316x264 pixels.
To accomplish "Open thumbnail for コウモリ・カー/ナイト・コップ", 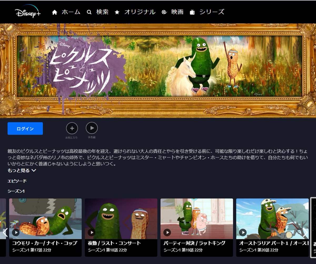I will tap(45, 219).
